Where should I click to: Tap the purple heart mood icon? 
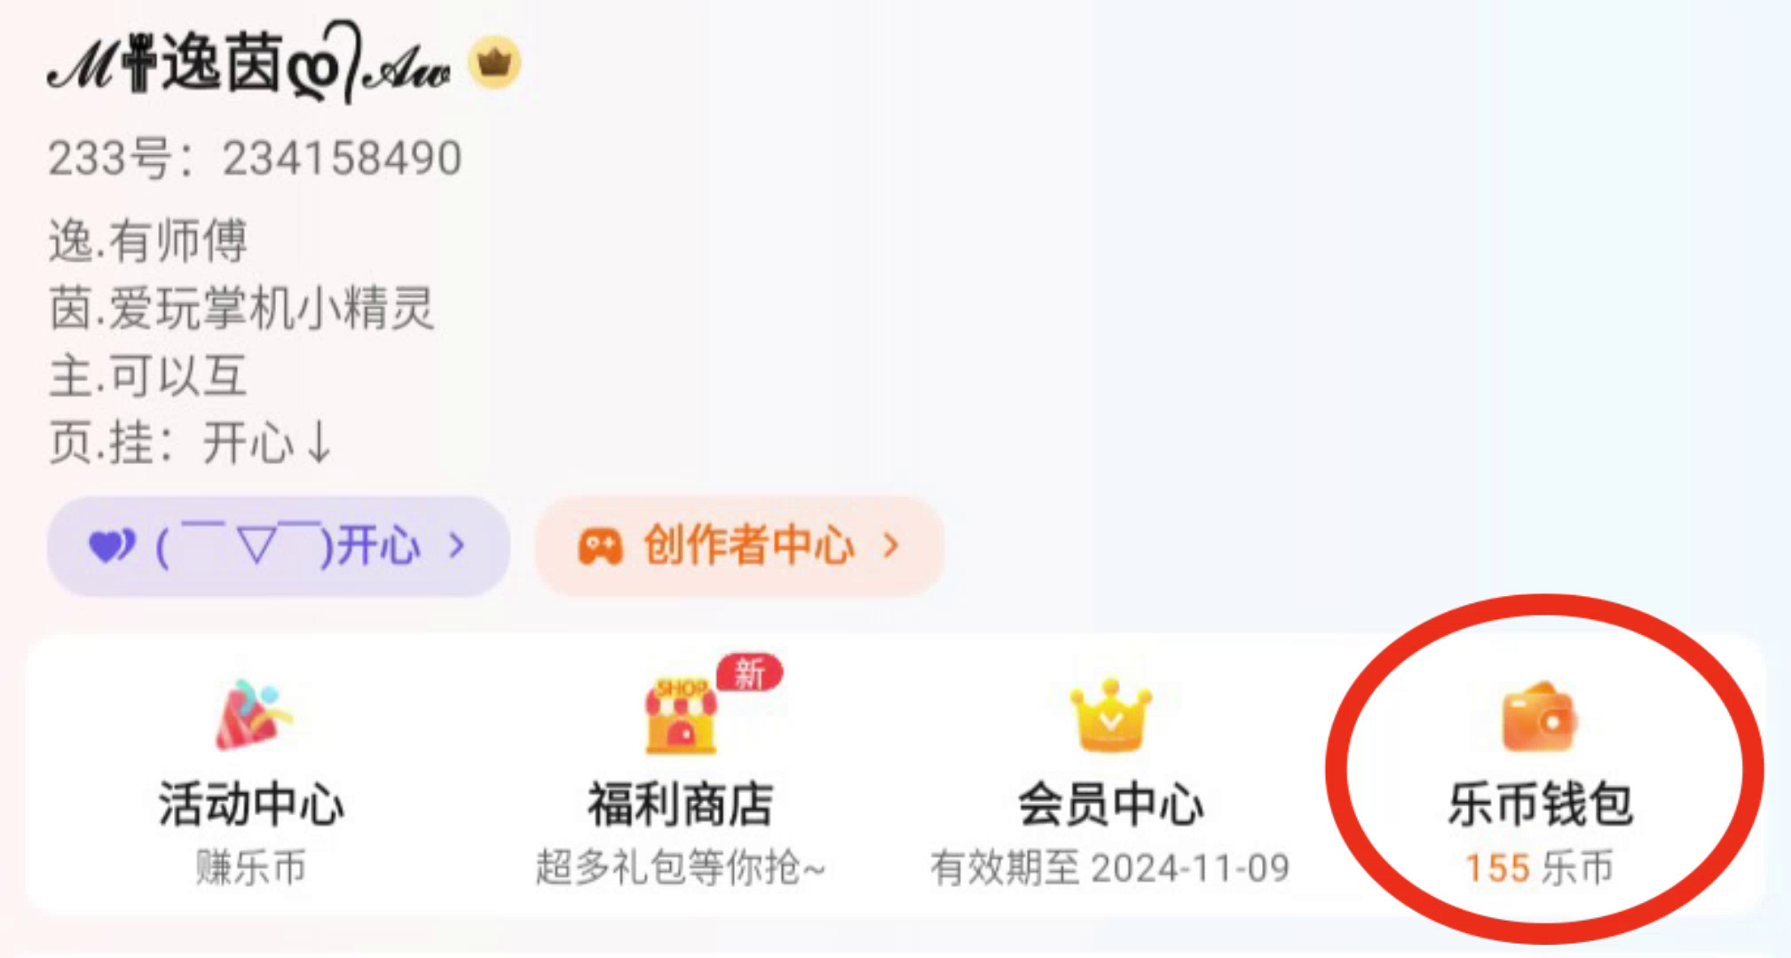click(112, 546)
